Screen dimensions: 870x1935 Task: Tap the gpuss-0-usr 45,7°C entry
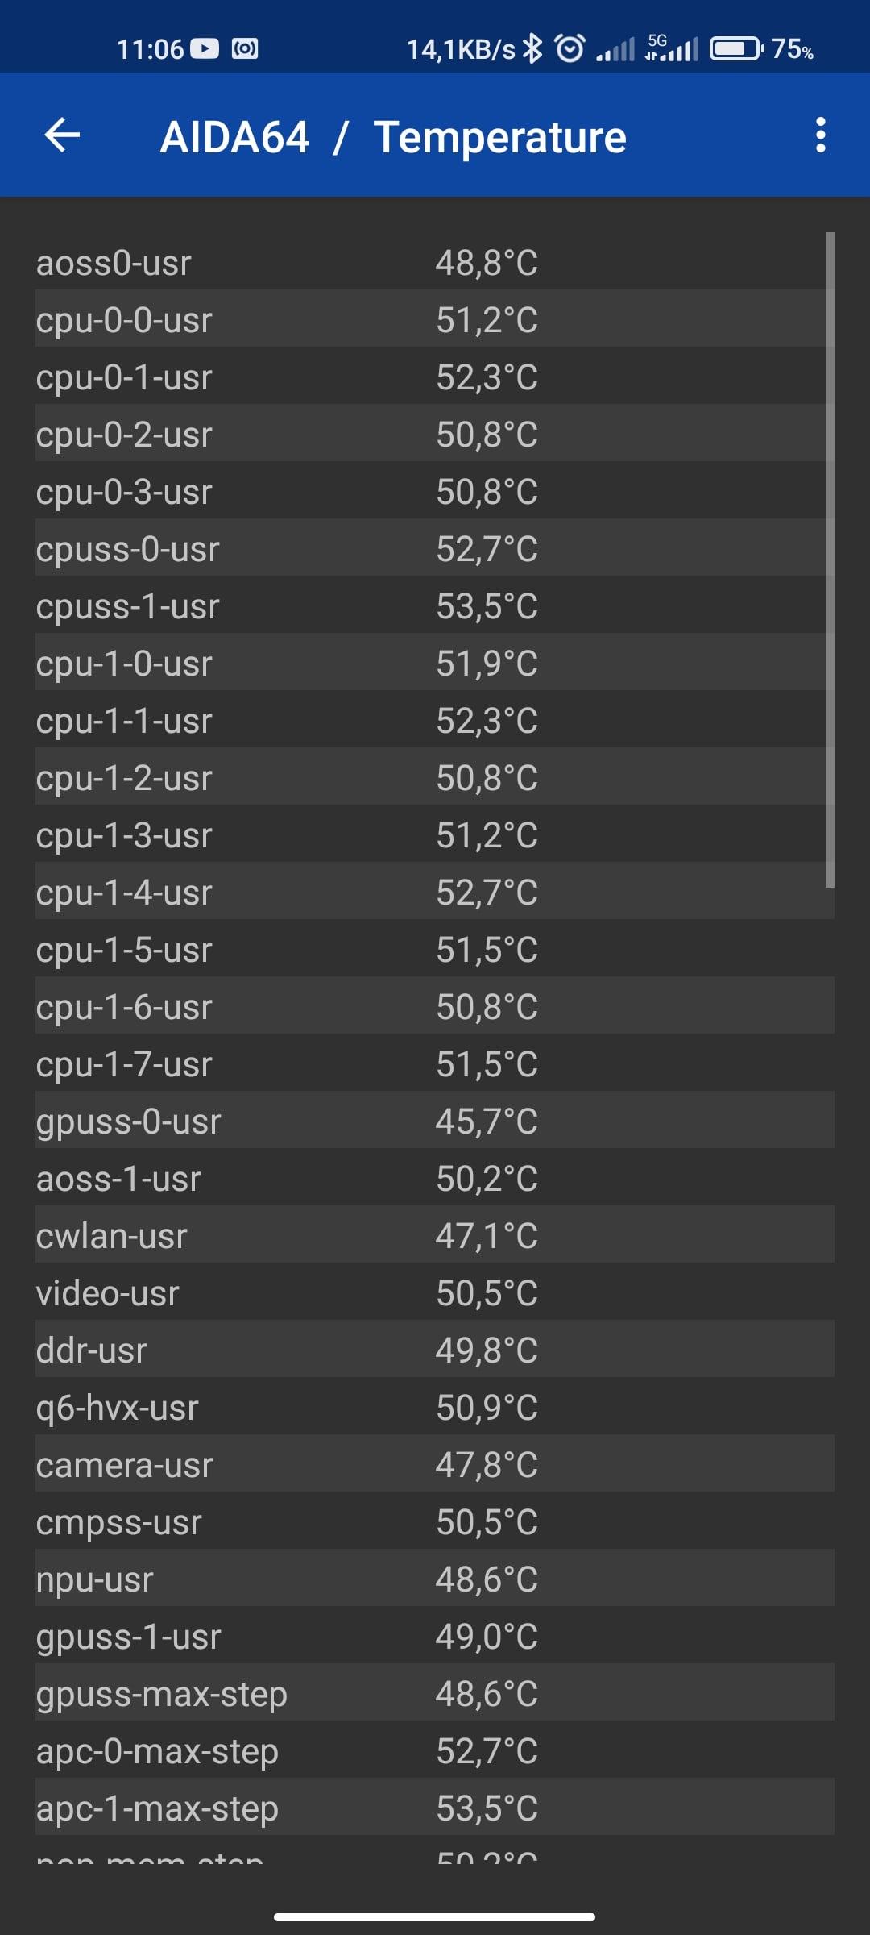435,1120
